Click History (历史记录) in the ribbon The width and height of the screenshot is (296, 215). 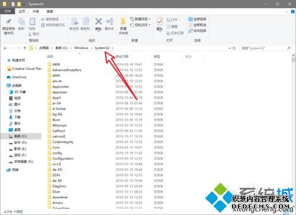coord(175,33)
